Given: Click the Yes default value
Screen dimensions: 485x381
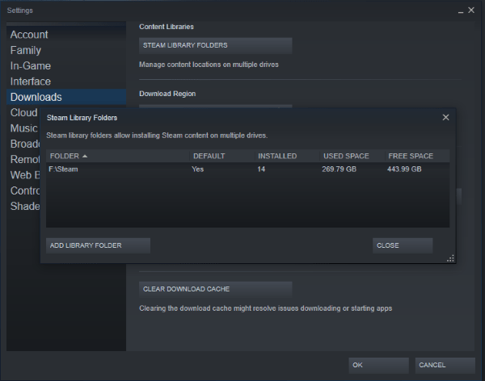Looking at the screenshot, I should (198, 170).
